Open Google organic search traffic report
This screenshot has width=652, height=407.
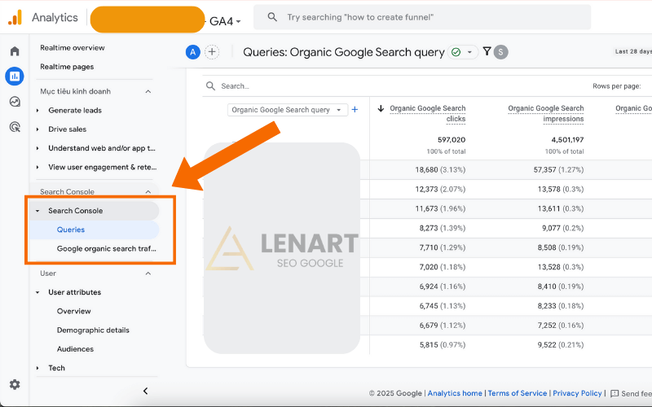pos(107,249)
